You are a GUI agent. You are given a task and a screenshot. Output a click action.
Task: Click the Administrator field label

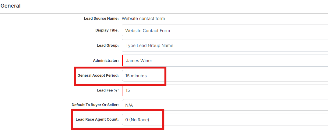point(106,61)
